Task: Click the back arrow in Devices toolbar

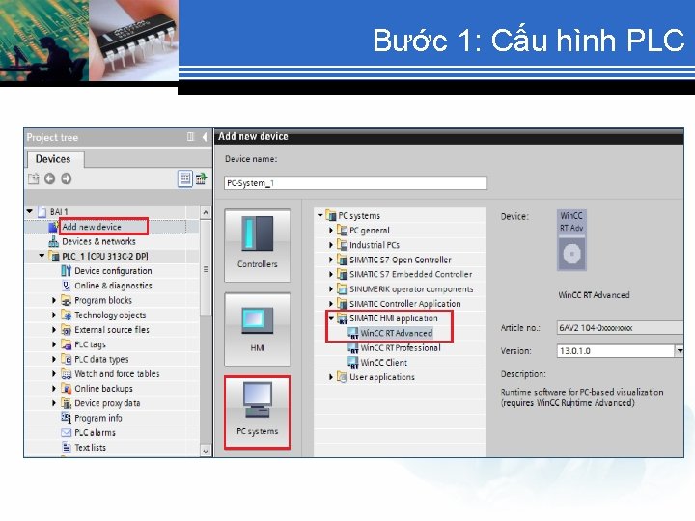Action: (x=49, y=178)
